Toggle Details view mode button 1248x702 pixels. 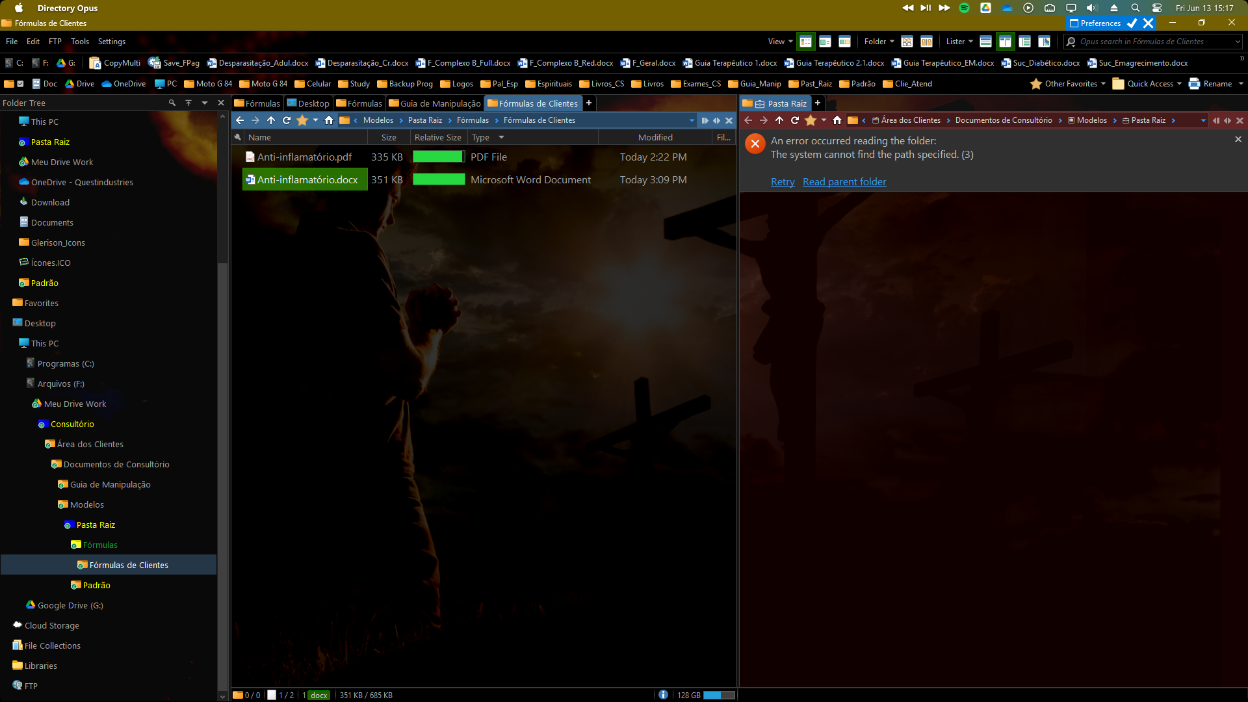pos(805,42)
